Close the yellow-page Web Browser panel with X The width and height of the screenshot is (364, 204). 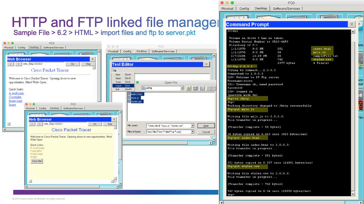tap(114, 119)
